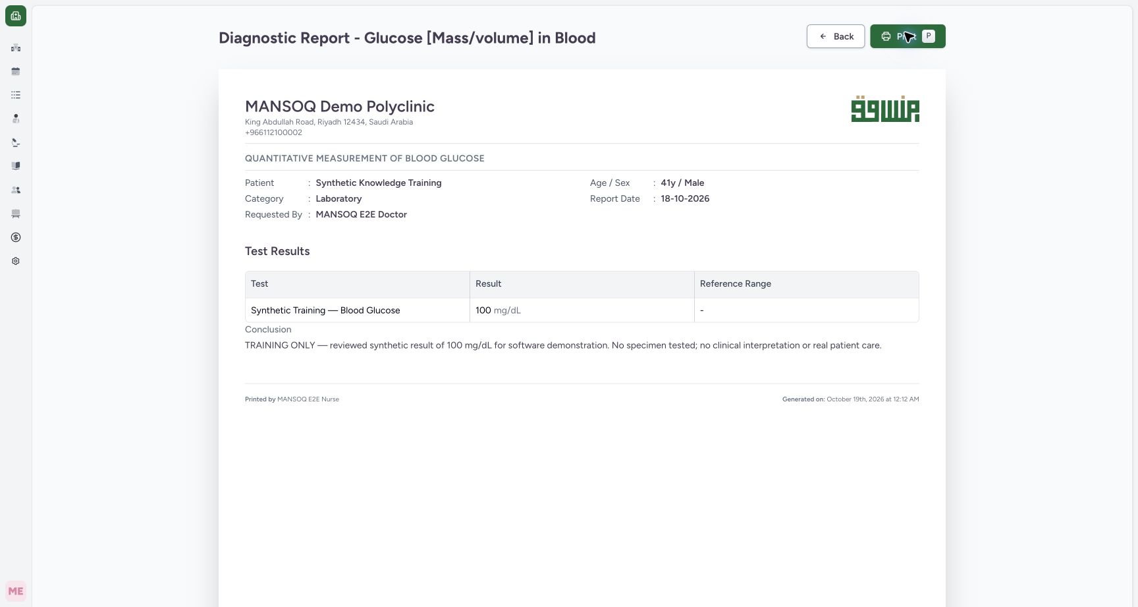The image size is (1138, 607).
Task: Click the Back button
Action: (x=836, y=36)
